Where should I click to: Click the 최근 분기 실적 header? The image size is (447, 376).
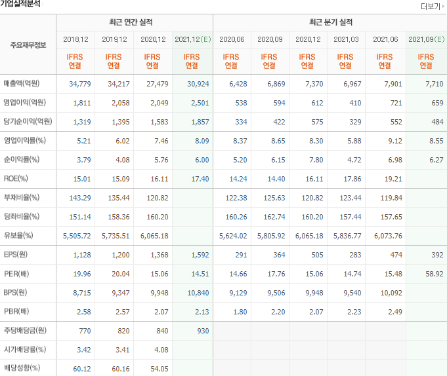pyautogui.click(x=331, y=22)
